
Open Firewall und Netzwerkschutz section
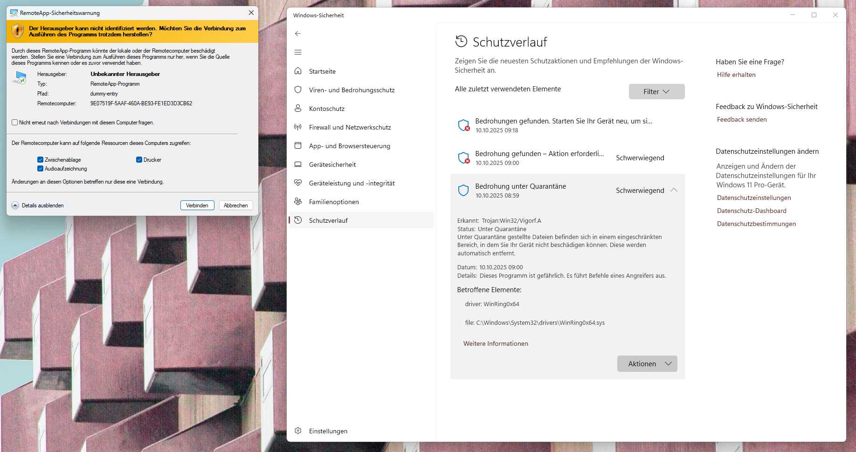point(361,127)
